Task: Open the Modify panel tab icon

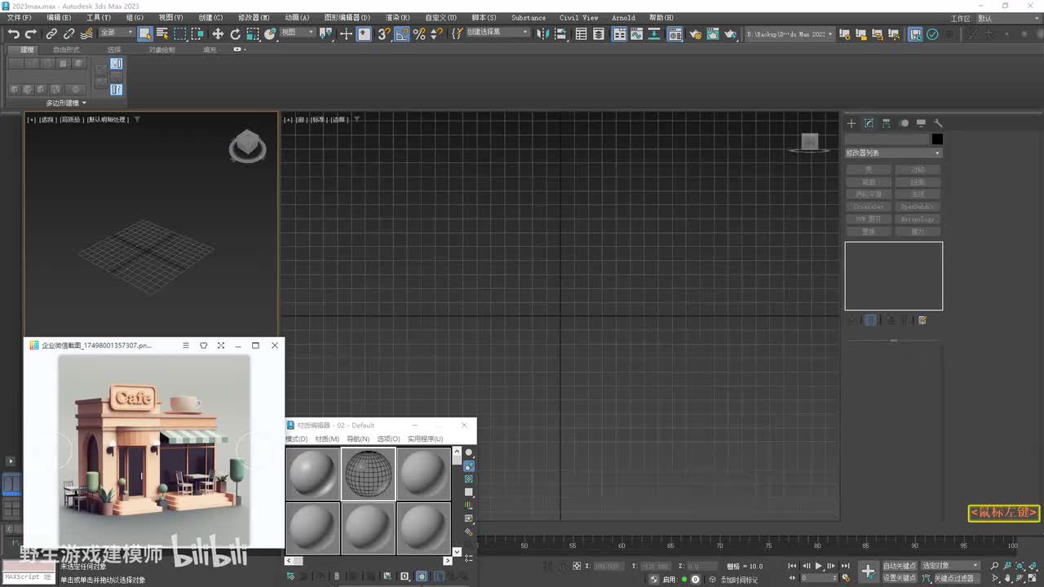Action: click(x=869, y=123)
